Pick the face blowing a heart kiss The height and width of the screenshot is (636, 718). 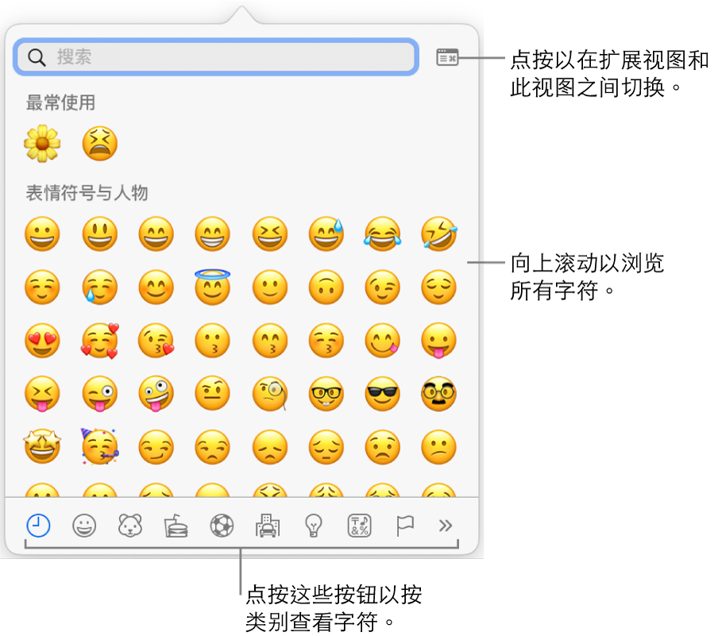click(156, 340)
